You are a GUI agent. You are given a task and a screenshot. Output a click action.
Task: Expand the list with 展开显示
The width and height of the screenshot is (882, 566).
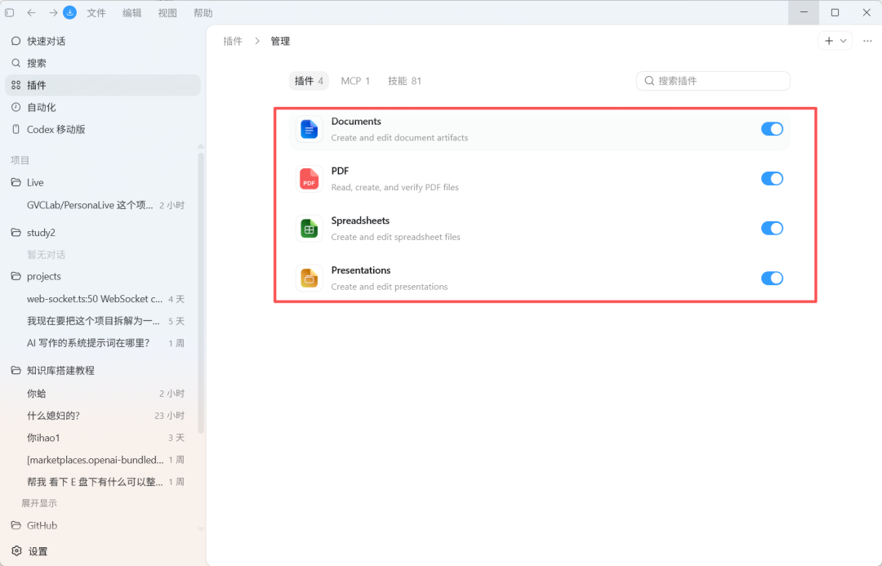click(39, 503)
